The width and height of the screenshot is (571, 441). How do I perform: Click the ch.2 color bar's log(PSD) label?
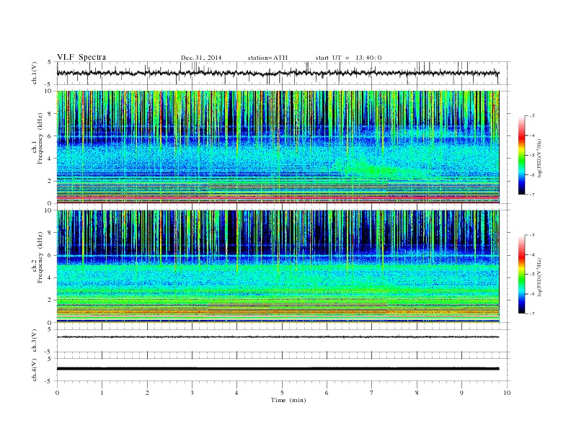coord(539,277)
